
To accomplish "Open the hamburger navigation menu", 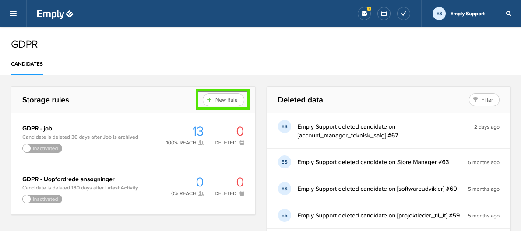I will [x=13, y=14].
